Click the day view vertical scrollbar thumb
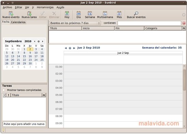Viewport: 187px width, 134px height. pos(184,80)
